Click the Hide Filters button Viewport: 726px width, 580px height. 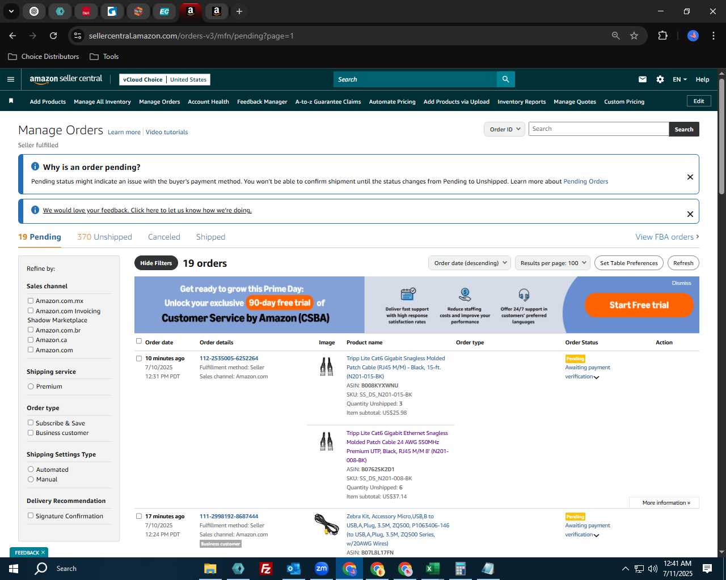(x=156, y=263)
